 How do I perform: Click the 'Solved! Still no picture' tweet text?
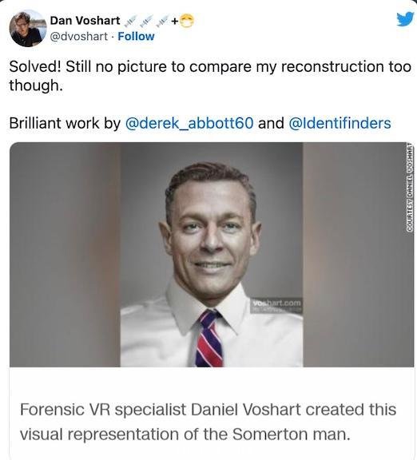[x=210, y=76]
